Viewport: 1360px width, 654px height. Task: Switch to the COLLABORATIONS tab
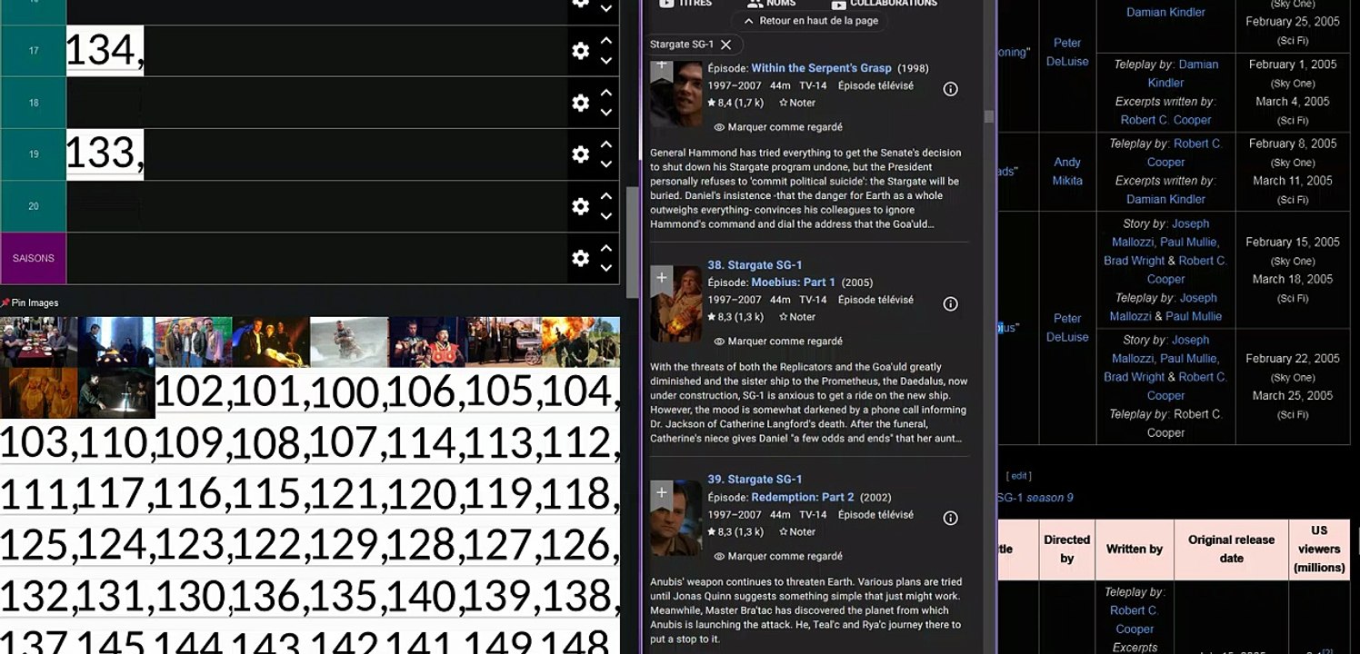tap(884, 4)
